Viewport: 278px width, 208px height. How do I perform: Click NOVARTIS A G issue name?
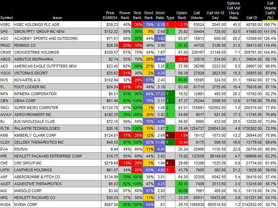click(x=27, y=80)
